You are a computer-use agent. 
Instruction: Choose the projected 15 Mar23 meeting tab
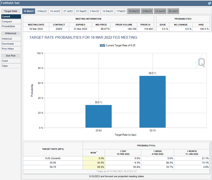pos(134,11)
